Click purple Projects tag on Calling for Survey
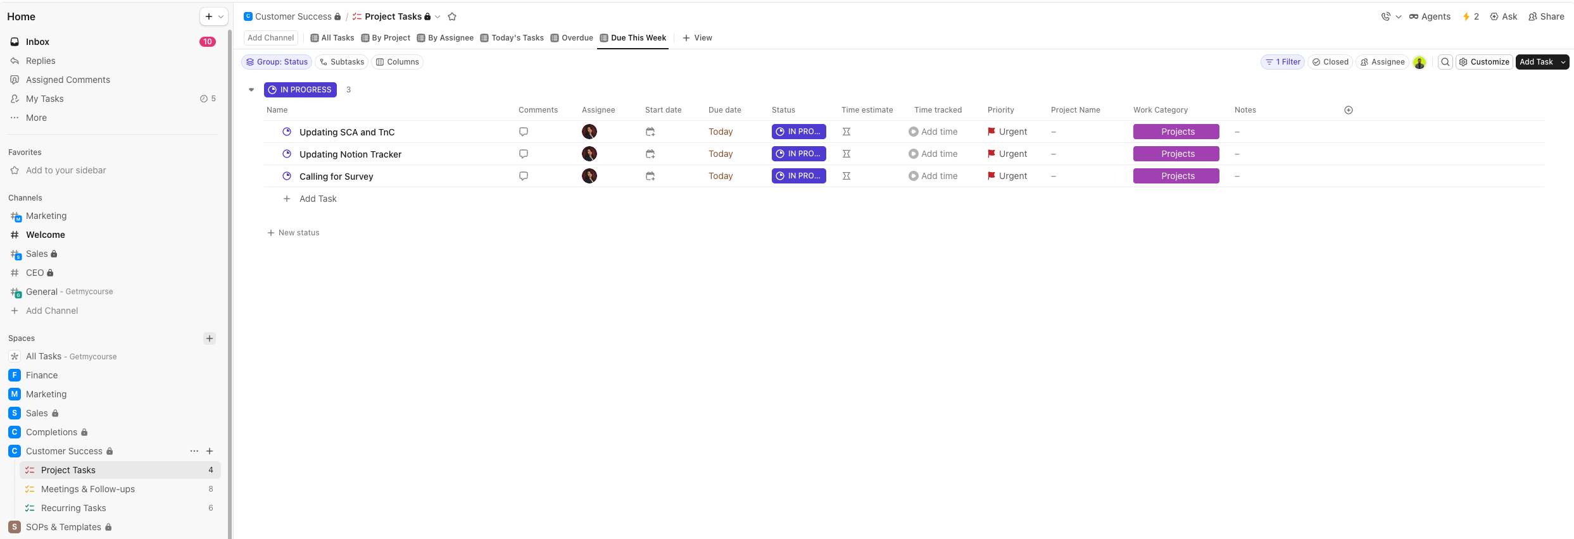This screenshot has height=539, width=1574. coord(1176,176)
